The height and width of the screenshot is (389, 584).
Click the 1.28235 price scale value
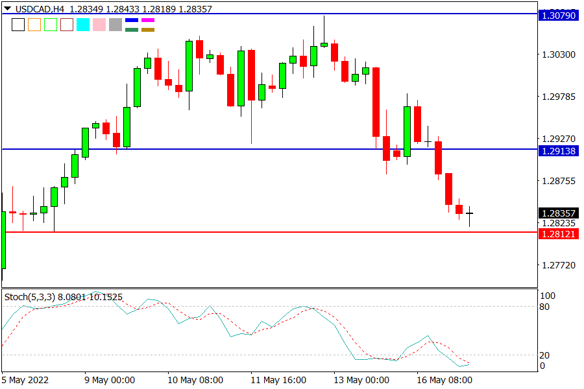(559, 223)
